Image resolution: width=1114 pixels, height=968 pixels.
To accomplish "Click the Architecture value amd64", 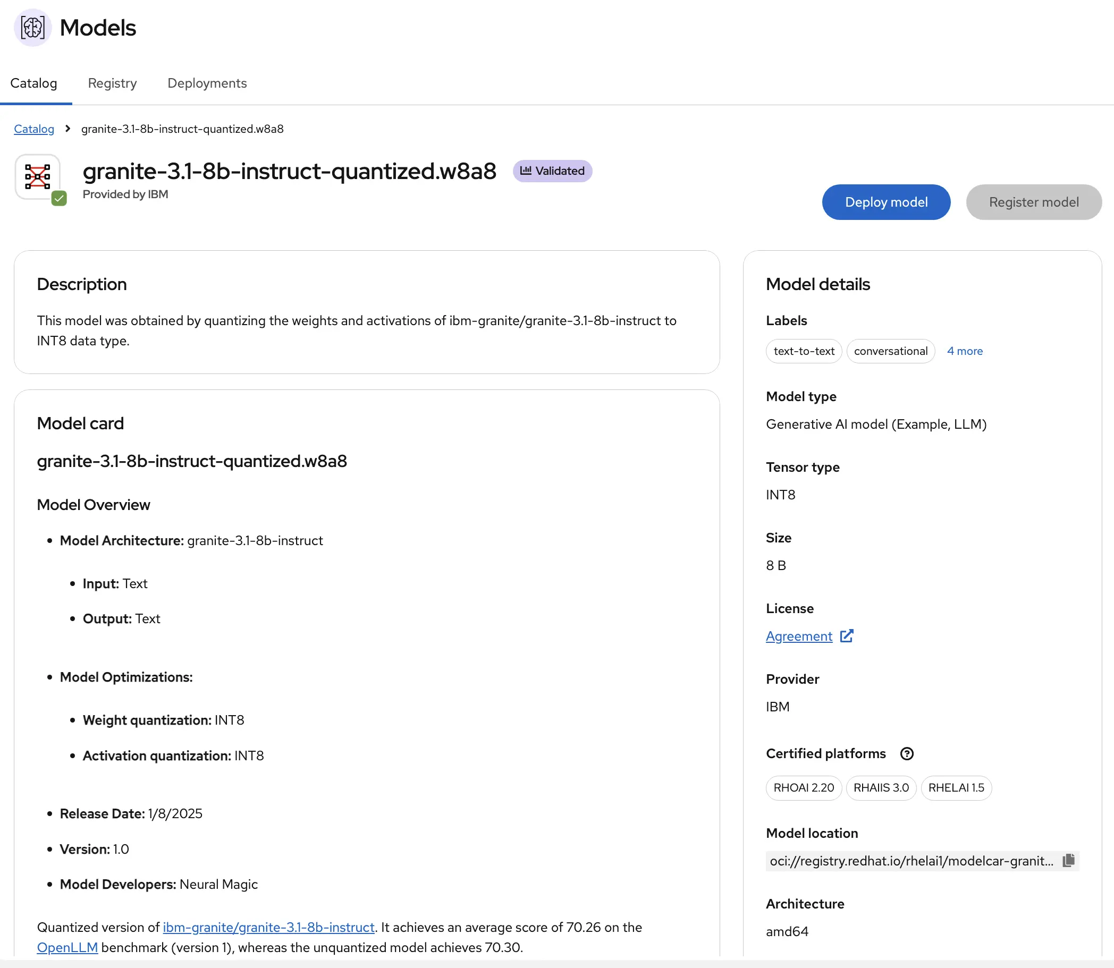I will [787, 931].
